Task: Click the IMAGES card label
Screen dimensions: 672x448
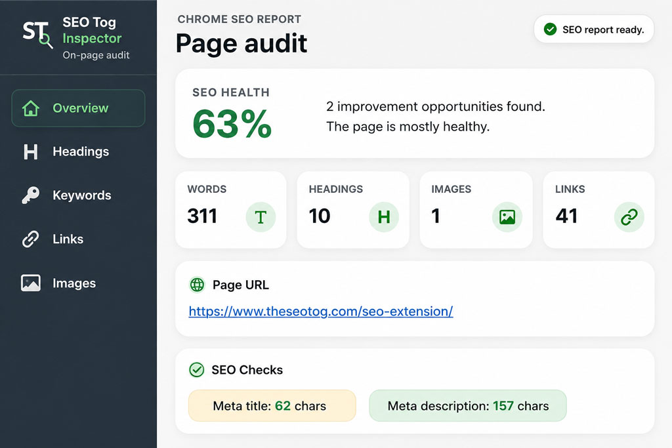Action: tap(451, 190)
